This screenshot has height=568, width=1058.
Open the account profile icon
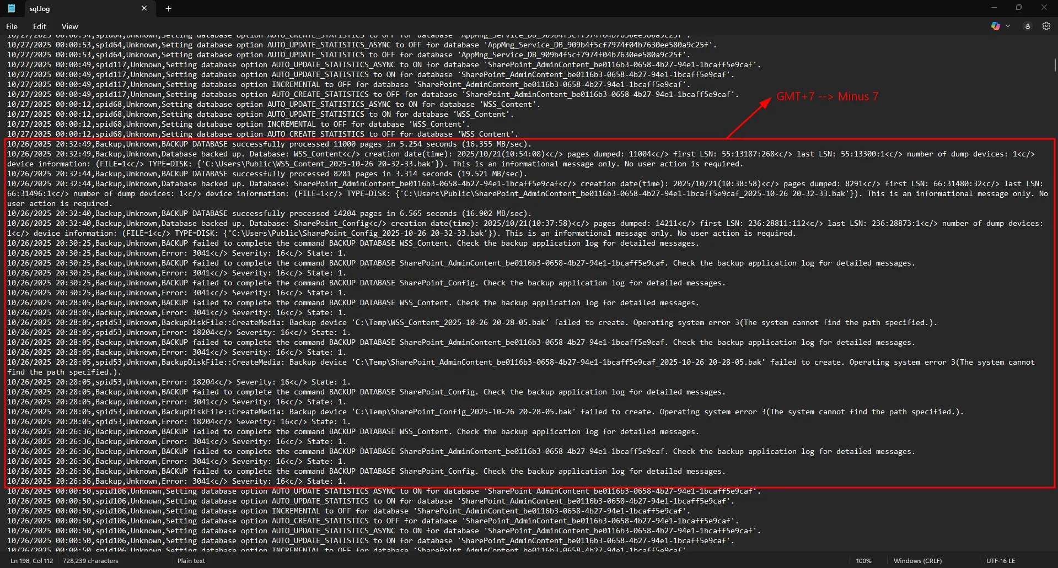(x=1028, y=26)
